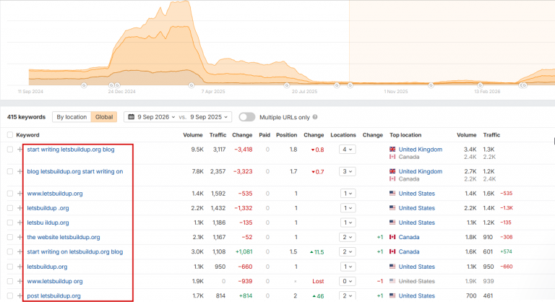Tick checkbox for www.letsbuildup.org row

(x=10, y=194)
